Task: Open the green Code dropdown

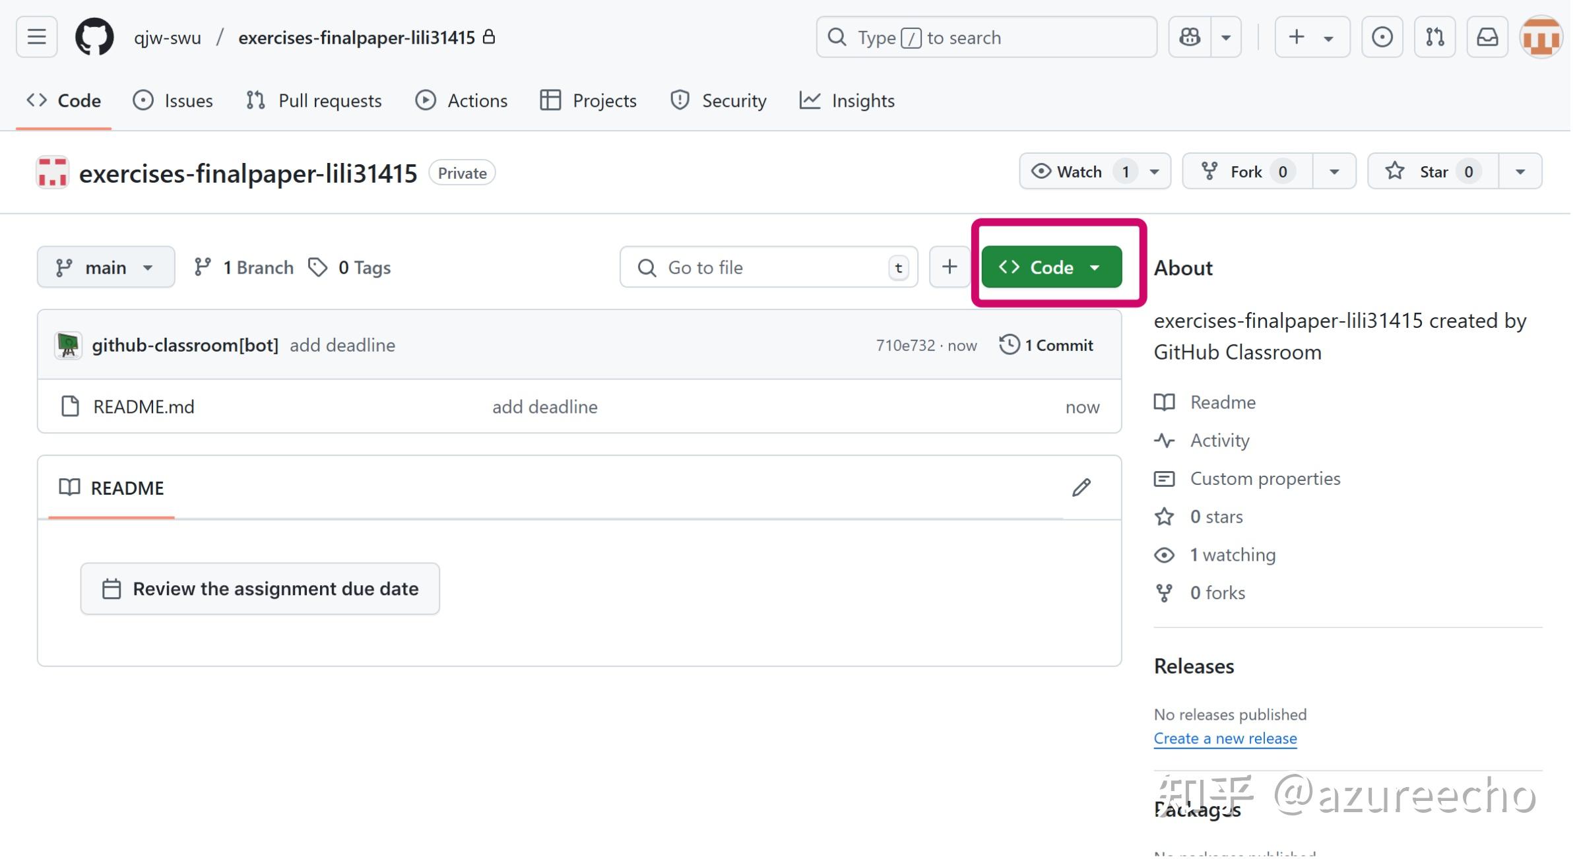Action: pyautogui.click(x=1051, y=267)
